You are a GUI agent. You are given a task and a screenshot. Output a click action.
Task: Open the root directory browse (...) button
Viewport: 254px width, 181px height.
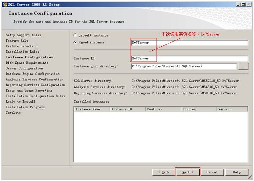(243, 67)
